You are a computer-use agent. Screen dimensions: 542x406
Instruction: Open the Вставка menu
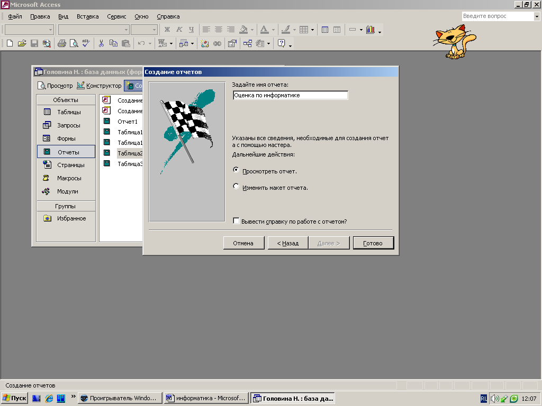click(87, 16)
